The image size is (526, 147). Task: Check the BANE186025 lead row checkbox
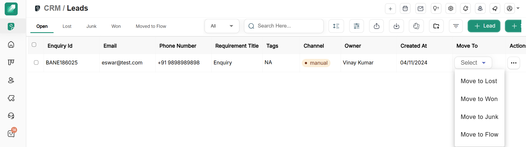pyautogui.click(x=36, y=62)
